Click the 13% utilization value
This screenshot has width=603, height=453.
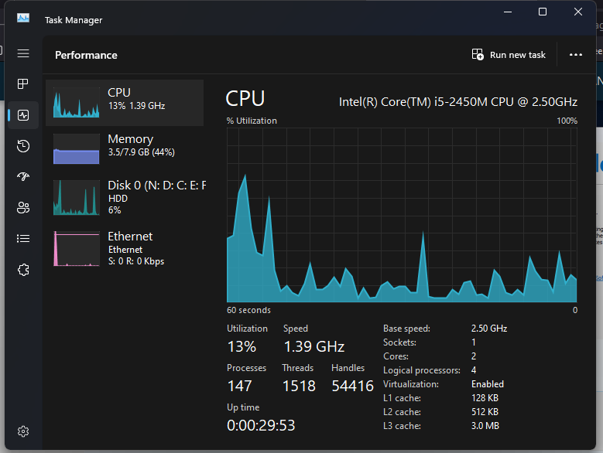242,346
